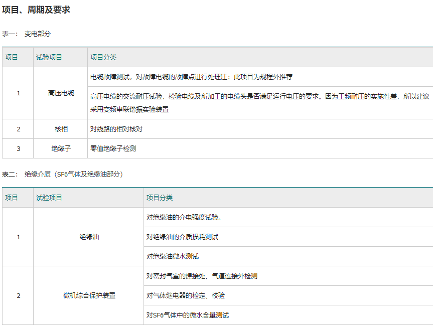The height and width of the screenshot is (333, 433).
Task: Click 采用变频串联谐振实验装置 text line
Action: [x=129, y=109]
